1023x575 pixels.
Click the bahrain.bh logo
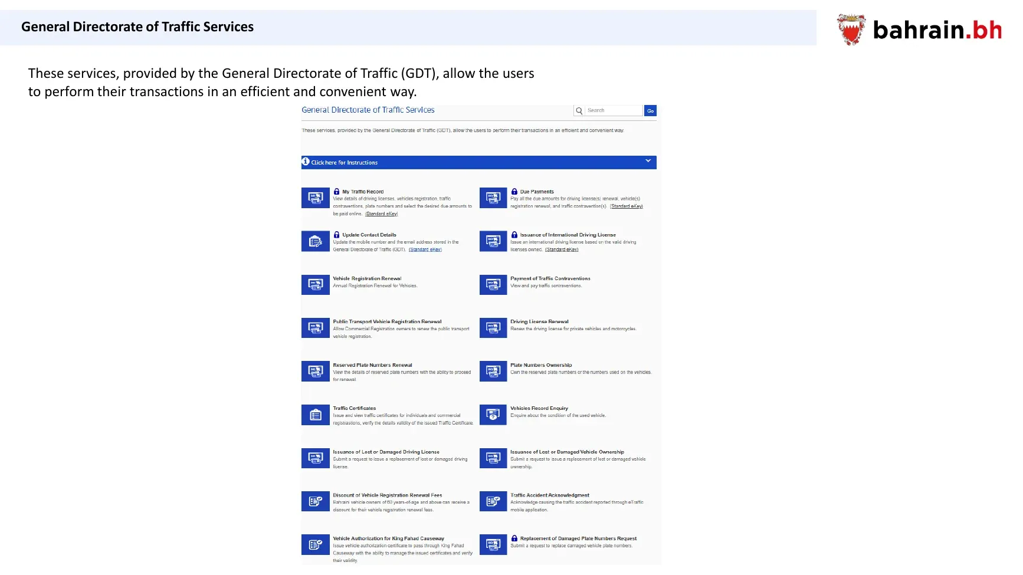pyautogui.click(x=919, y=29)
